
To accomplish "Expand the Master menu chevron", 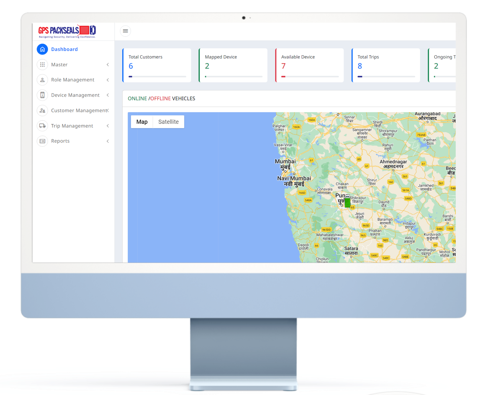I will [x=108, y=64].
